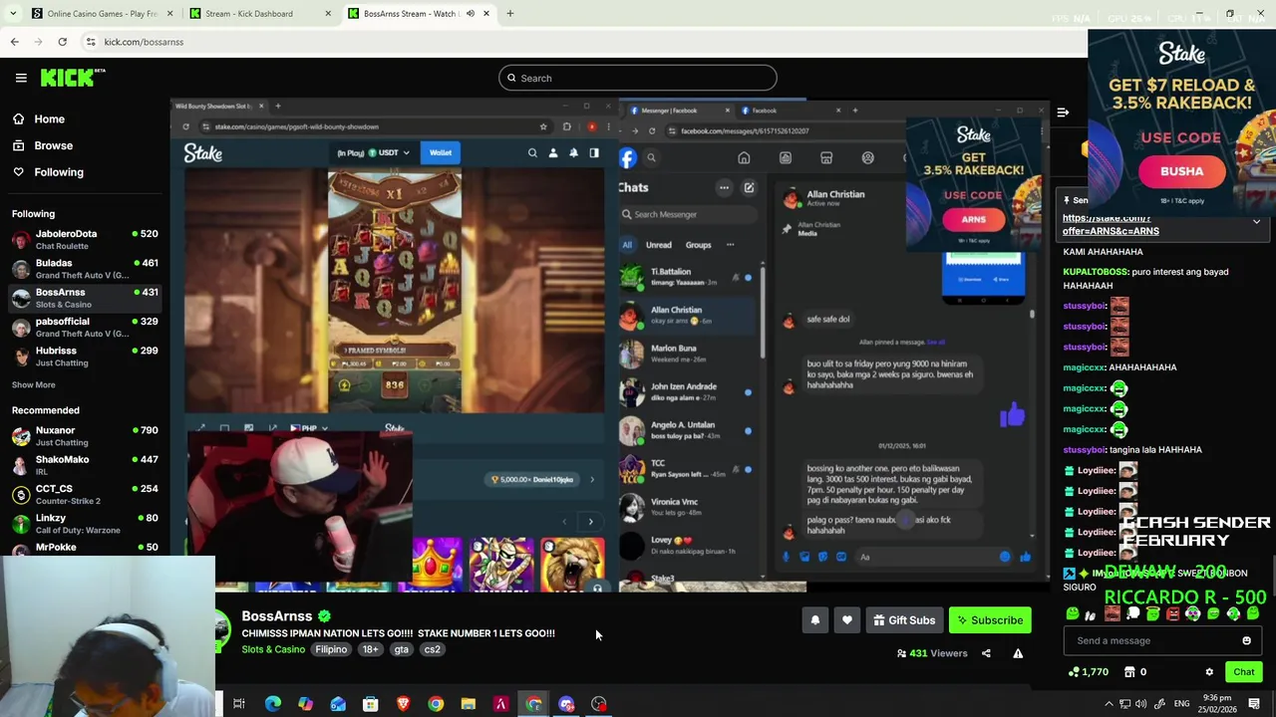This screenshot has height=717, width=1276.
Task: Click the BUSHA promo code button
Action: coord(1181,171)
